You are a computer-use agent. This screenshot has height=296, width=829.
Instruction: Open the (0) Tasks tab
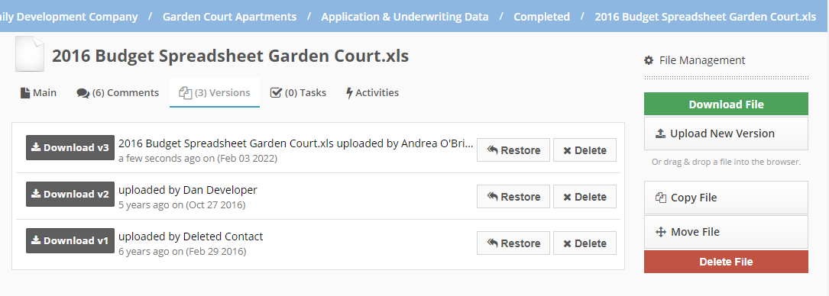tap(298, 93)
